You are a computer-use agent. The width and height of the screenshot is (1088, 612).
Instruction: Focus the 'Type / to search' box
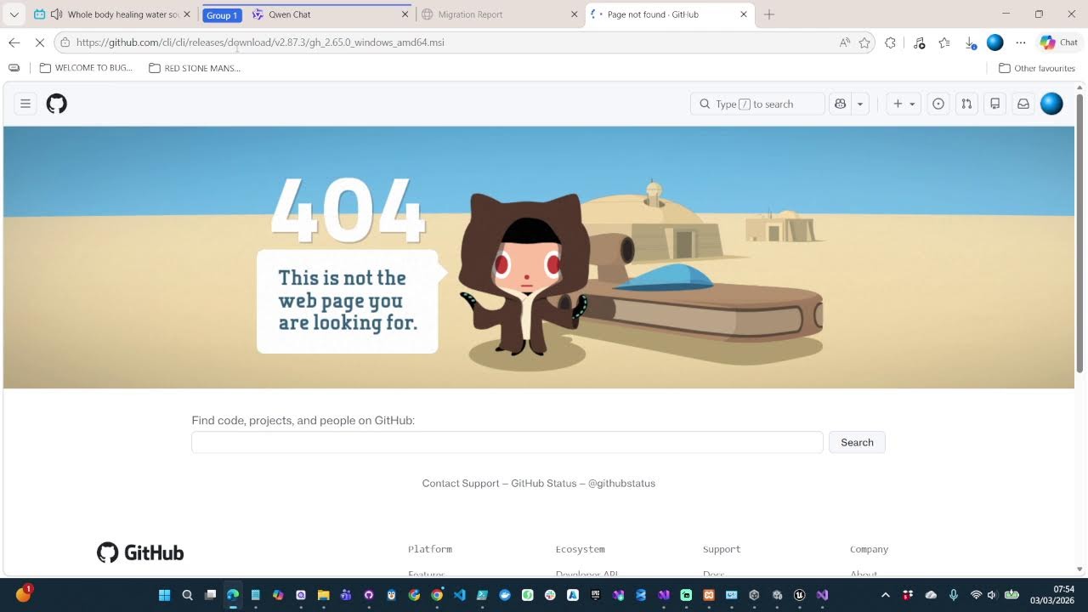(757, 104)
